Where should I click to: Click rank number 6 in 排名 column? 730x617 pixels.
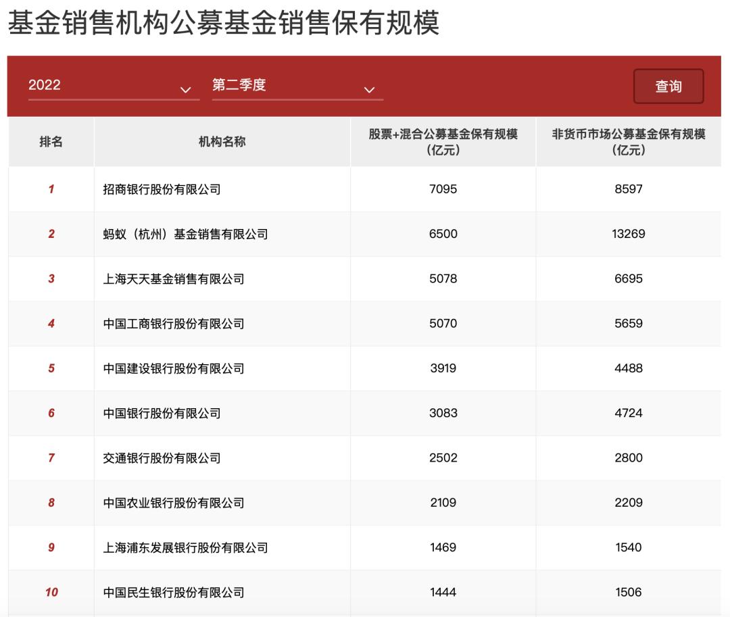(51, 413)
